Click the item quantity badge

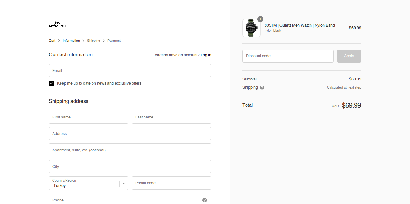[x=260, y=19]
